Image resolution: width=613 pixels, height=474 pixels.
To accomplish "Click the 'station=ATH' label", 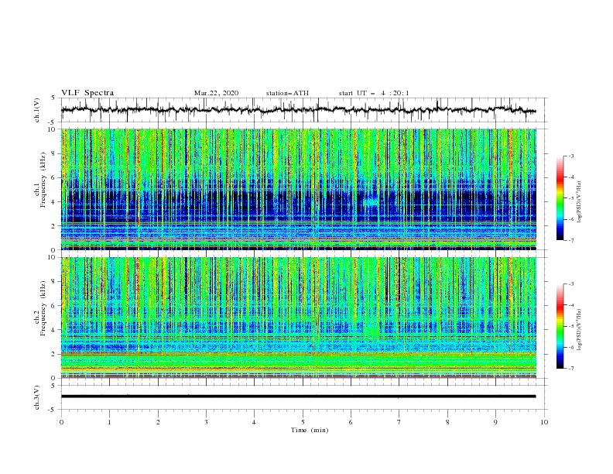I will [x=287, y=93].
